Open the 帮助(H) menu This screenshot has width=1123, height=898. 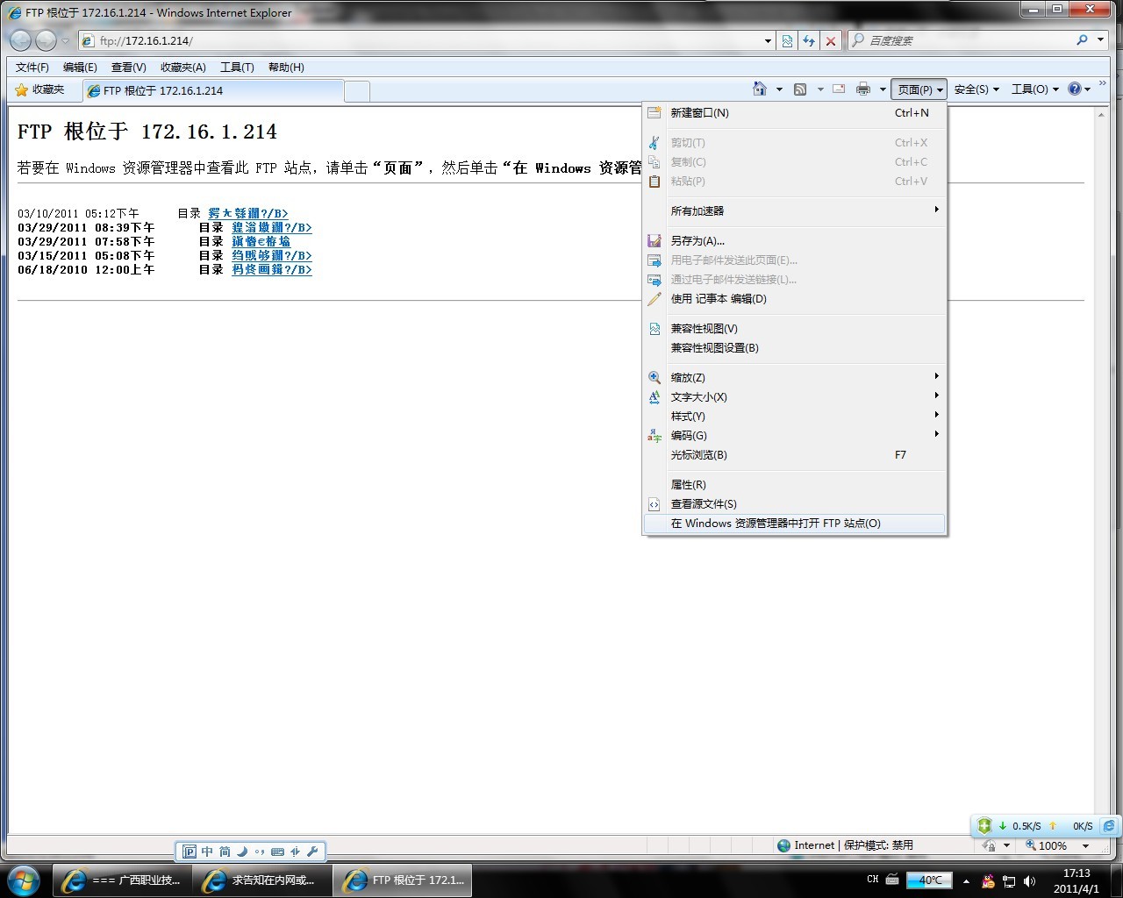click(286, 68)
